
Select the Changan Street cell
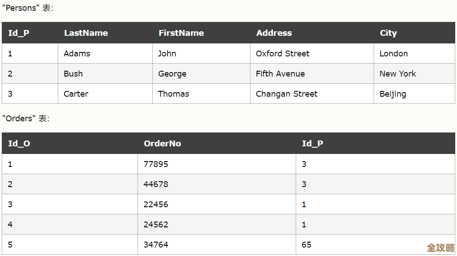coord(286,94)
